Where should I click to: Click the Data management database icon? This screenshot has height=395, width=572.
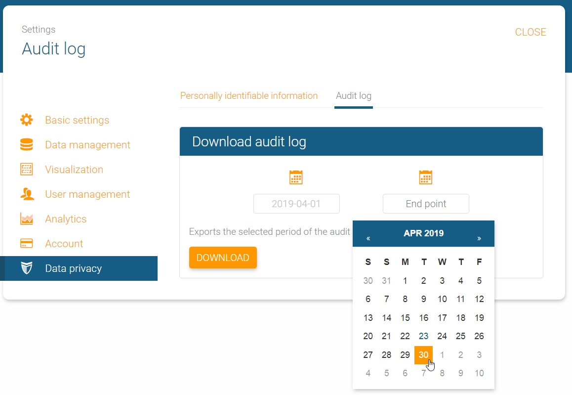point(27,144)
